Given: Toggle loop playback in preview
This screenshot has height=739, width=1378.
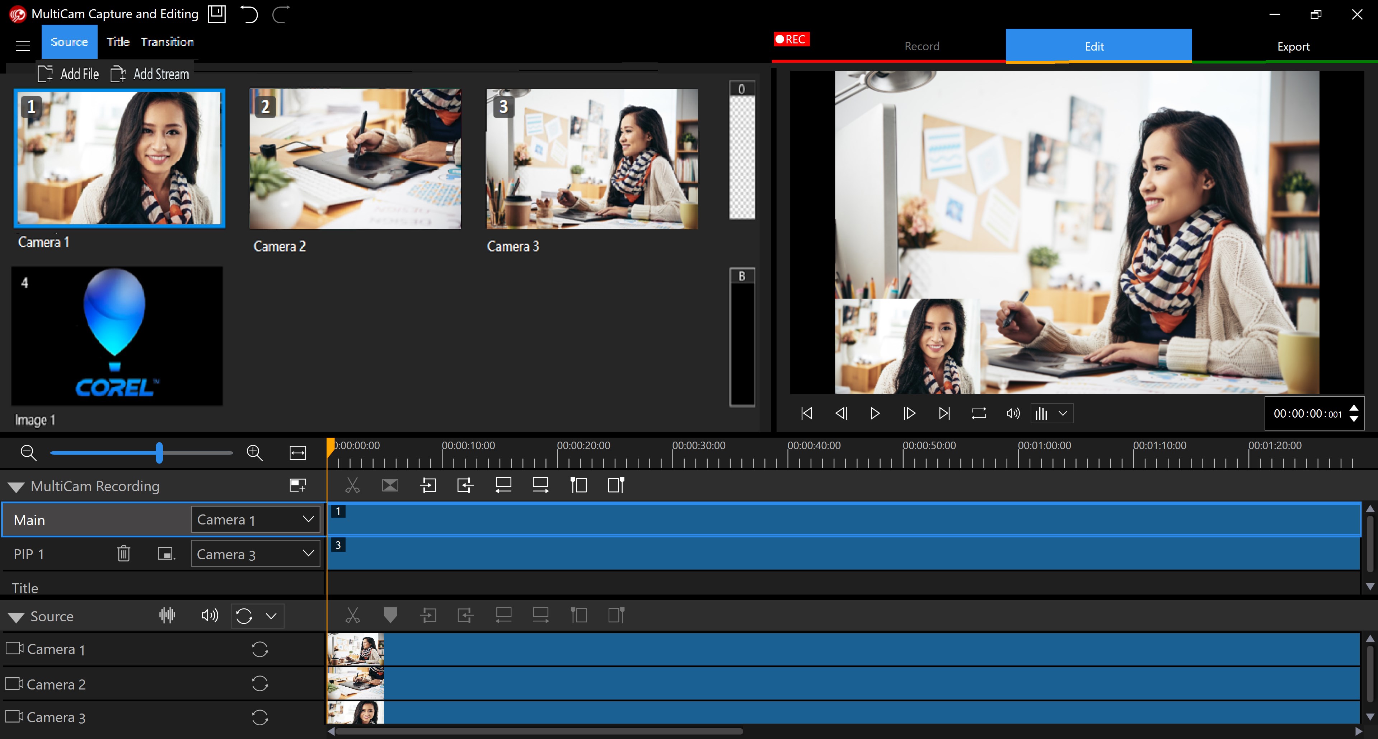Looking at the screenshot, I should 978,413.
